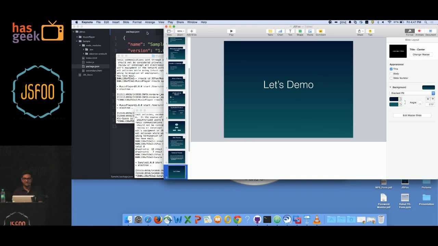This screenshot has width=438, height=246.
Task: Collapse the Background section triangle
Action: click(390, 87)
